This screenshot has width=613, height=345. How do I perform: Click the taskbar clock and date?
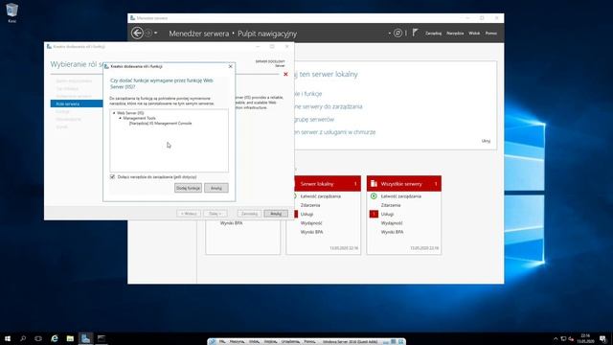tap(585, 338)
